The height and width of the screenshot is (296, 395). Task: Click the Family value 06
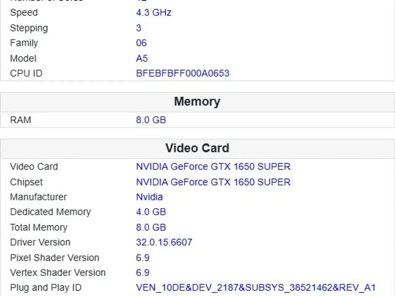141,43
